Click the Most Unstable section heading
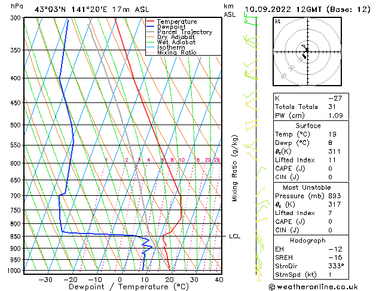This screenshot has width=376, height=291. pos(307,187)
